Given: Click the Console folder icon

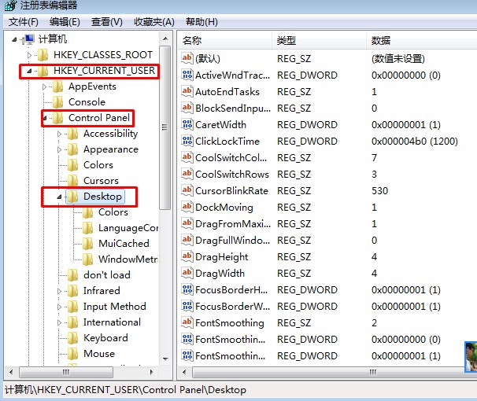Looking at the screenshot, I should 57,102.
